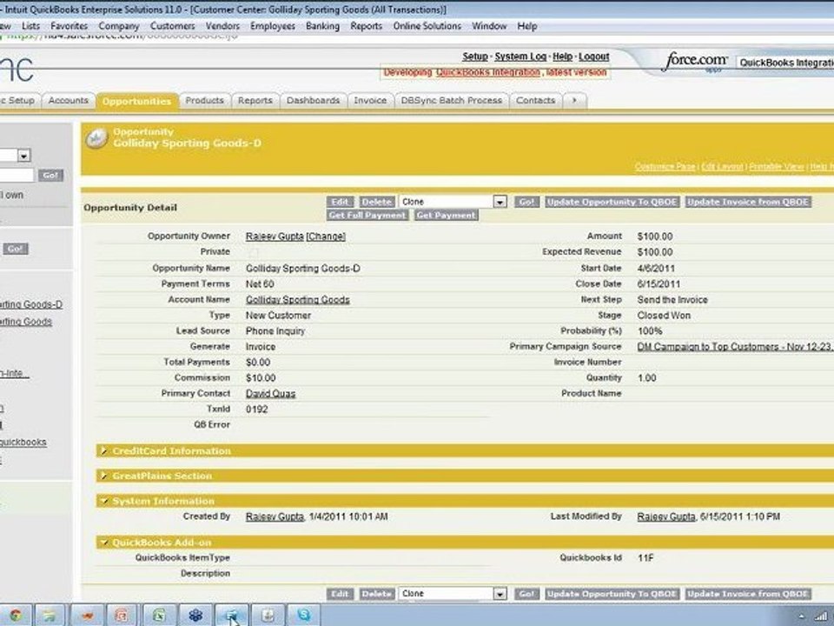Expand the CreditCard Information section

click(103, 451)
